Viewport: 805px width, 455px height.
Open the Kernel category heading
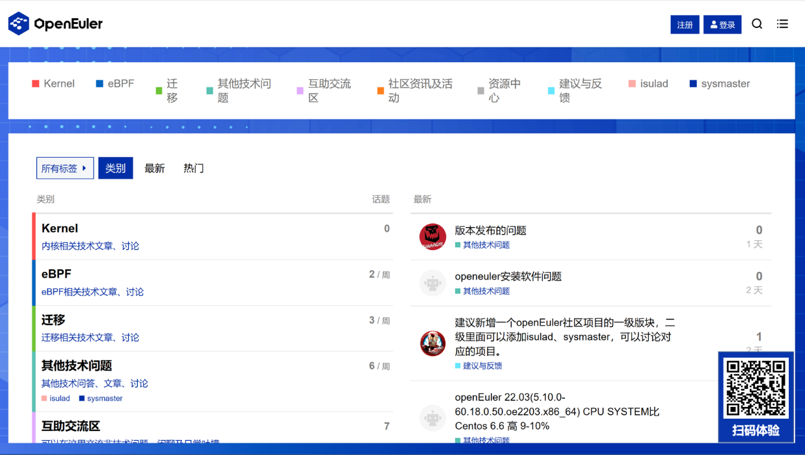click(x=60, y=228)
